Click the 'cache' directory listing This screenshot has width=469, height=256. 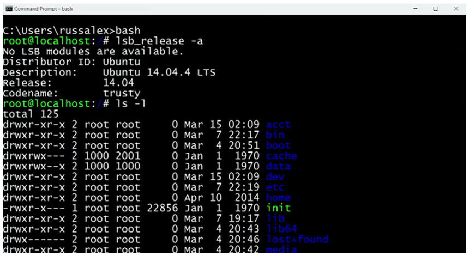tap(281, 156)
